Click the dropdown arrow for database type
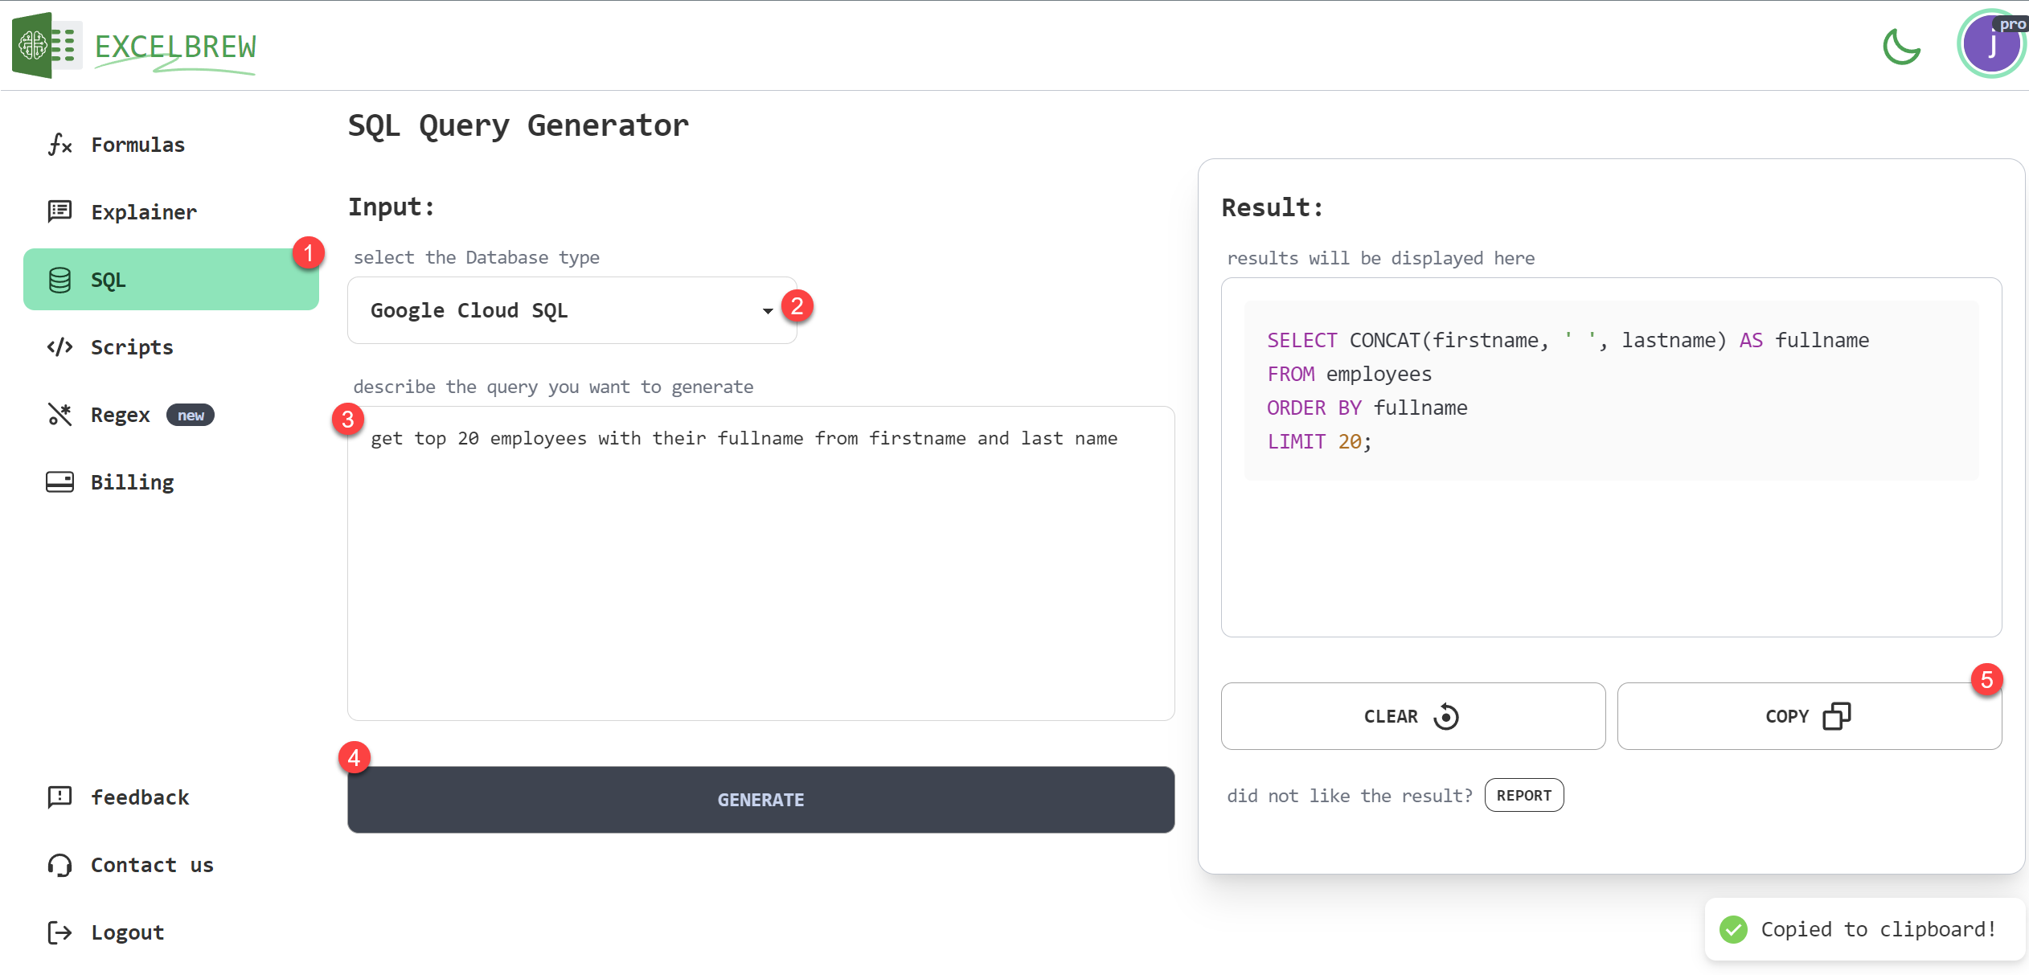The image size is (2029, 975). (x=768, y=311)
